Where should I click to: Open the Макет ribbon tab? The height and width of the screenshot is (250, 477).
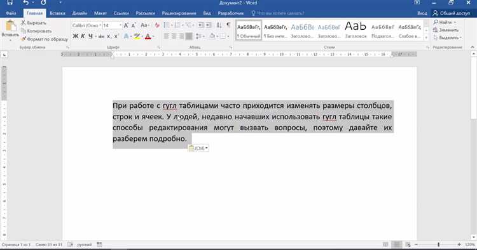click(100, 13)
